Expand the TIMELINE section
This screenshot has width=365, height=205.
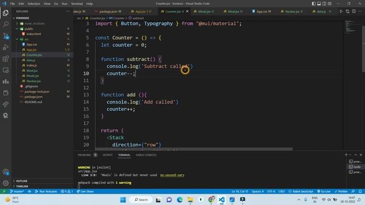[22, 186]
